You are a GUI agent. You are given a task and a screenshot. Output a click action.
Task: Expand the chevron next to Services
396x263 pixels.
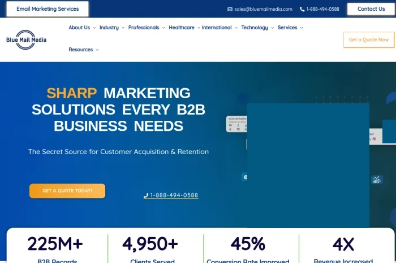(302, 28)
